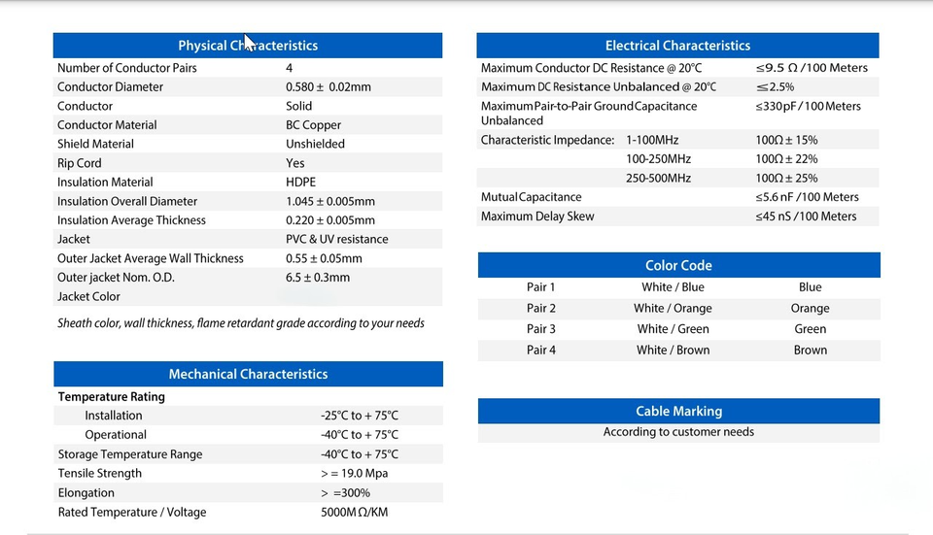Click the Temperature Rating bold heading
The height and width of the screenshot is (535, 933).
[111, 396]
